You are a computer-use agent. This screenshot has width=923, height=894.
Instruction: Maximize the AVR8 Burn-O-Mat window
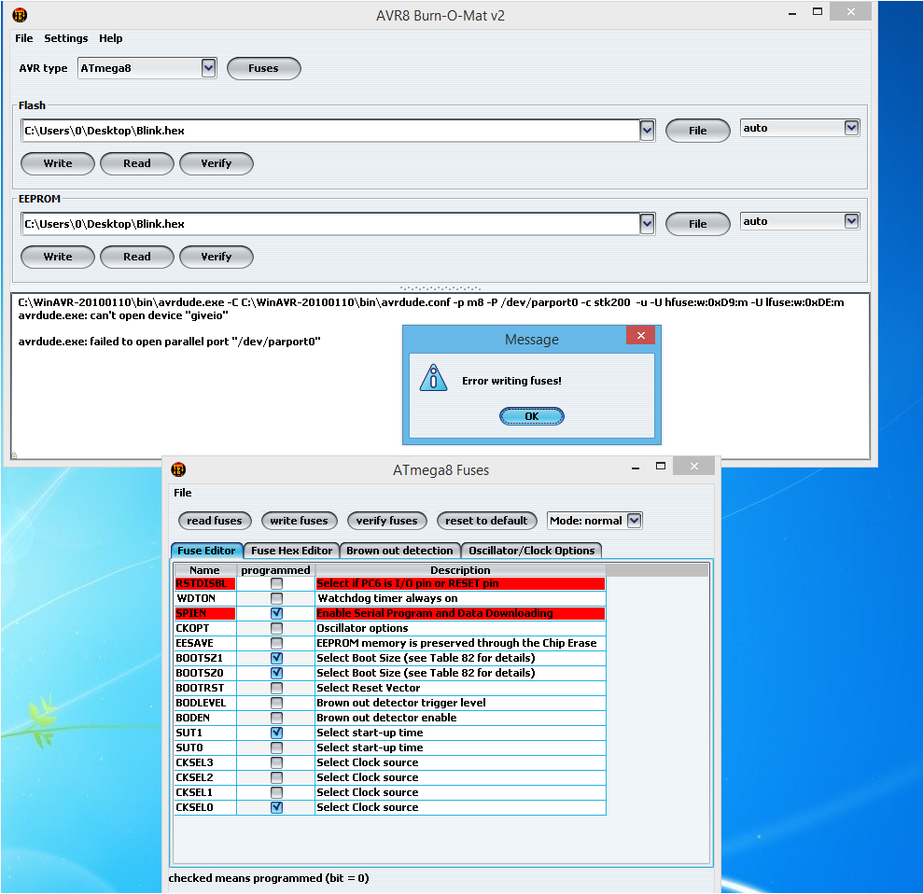click(817, 11)
